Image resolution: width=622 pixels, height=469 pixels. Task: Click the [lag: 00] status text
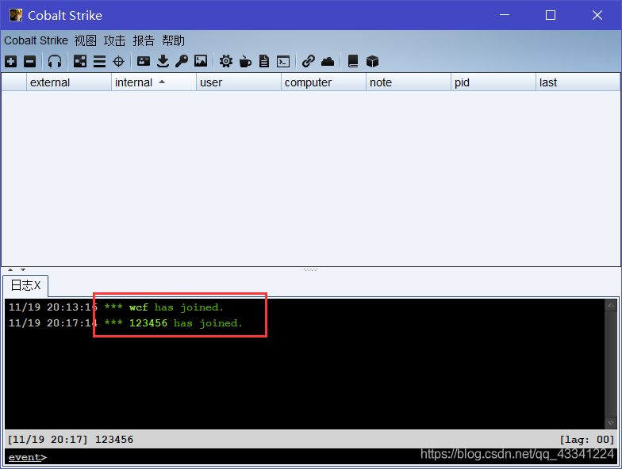587,440
